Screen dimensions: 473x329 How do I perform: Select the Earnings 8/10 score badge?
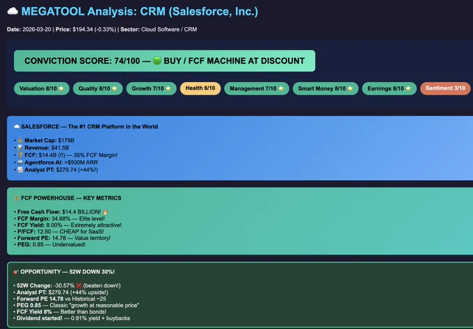[389, 88]
